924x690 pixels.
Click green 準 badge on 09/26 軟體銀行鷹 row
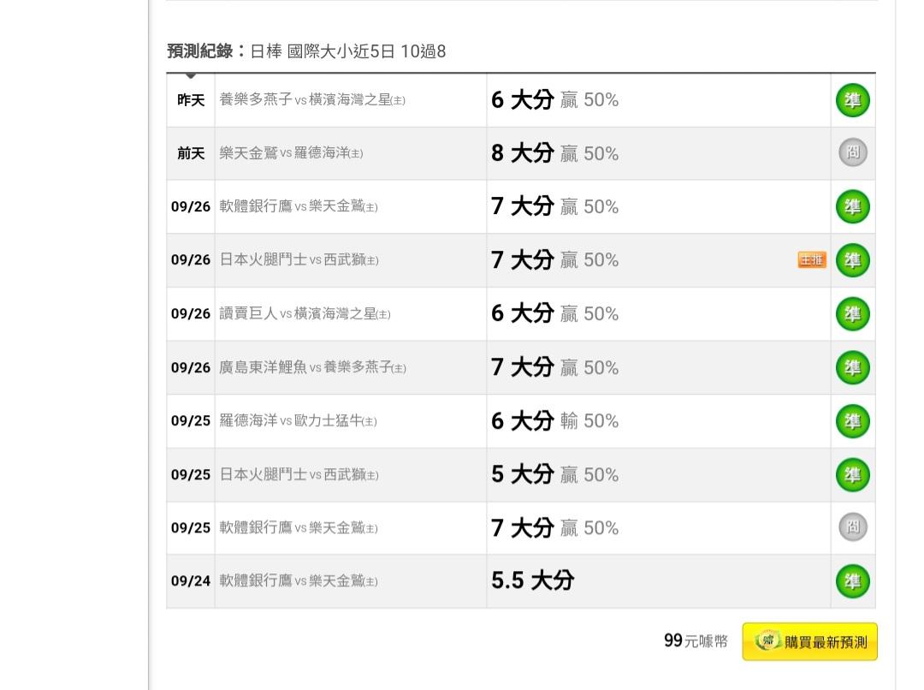click(852, 206)
